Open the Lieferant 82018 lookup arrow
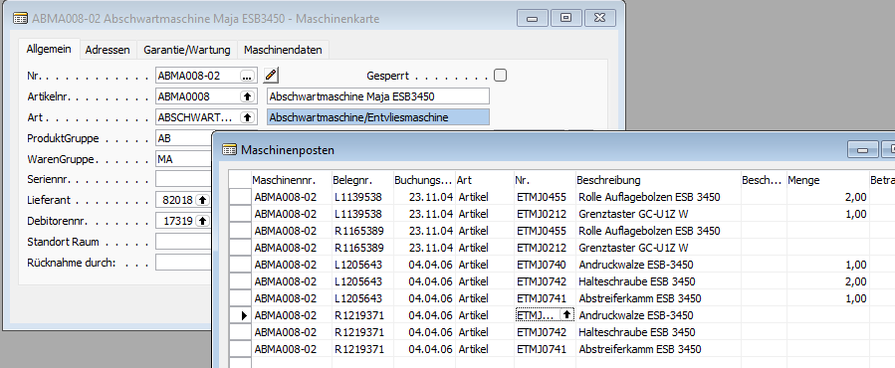This screenshot has width=895, height=368. pos(202,200)
